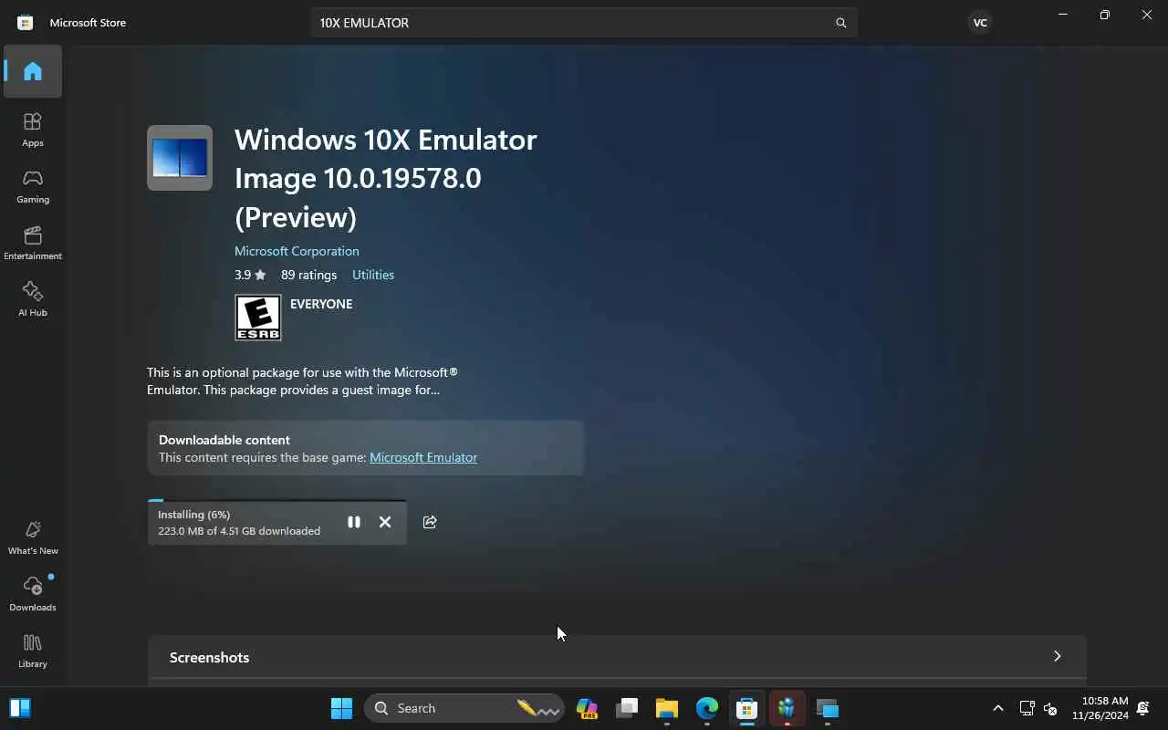Open the clock and date panel
The width and height of the screenshot is (1168, 730).
click(1100, 708)
